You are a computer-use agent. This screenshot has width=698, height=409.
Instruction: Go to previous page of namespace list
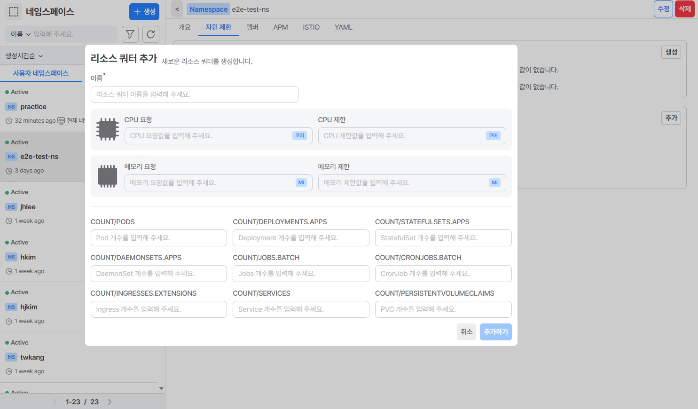[55, 402]
